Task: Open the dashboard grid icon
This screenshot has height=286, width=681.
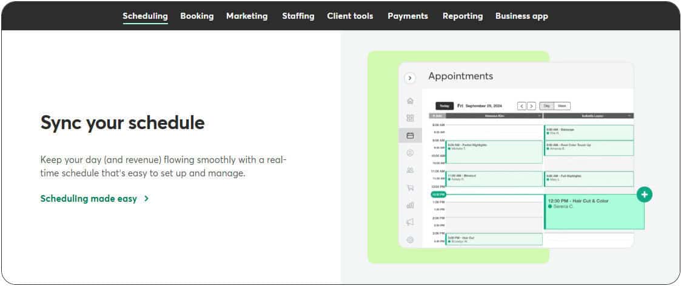Action: 410,118
